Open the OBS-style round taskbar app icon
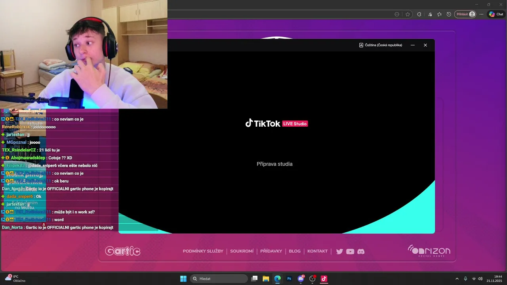This screenshot has height=285, width=507. click(x=312, y=279)
